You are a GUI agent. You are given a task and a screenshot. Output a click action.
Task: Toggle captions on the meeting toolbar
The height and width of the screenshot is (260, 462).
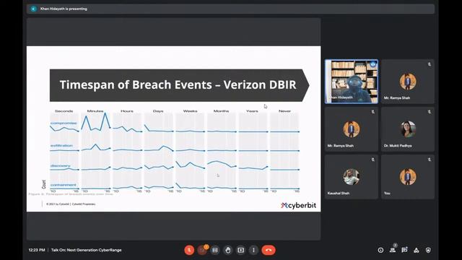[215, 250]
